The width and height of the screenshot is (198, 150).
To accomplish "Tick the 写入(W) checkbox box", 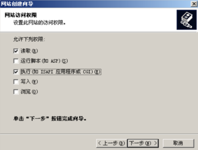I will pyautogui.click(x=16, y=82).
